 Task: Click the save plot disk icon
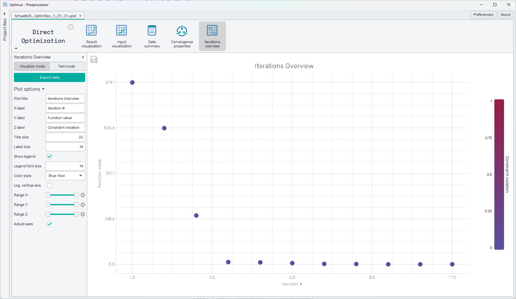[94, 60]
